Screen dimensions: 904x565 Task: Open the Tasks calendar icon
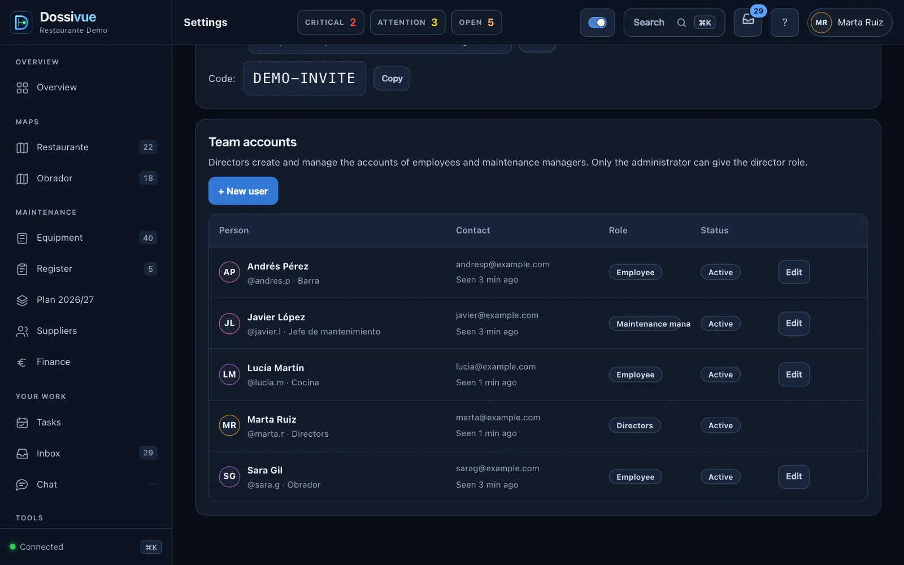click(22, 423)
